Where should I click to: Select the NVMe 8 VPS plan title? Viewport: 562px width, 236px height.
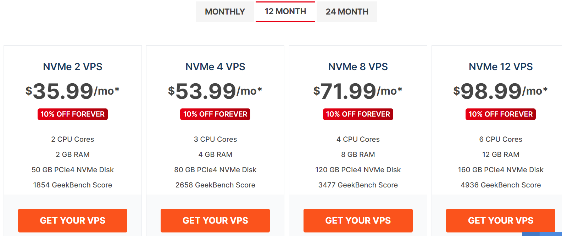[x=358, y=67]
